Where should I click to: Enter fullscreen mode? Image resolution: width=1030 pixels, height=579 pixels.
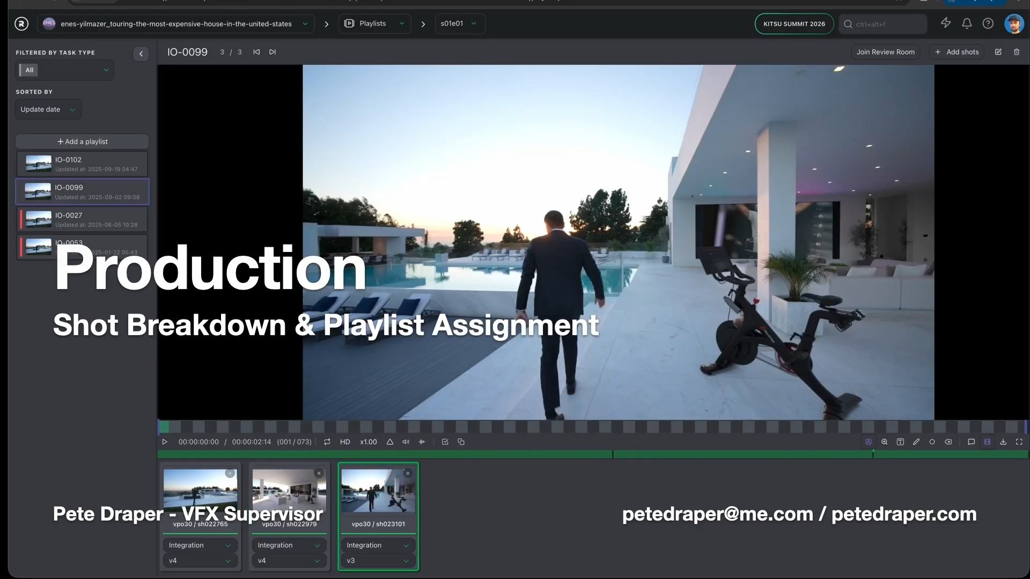pos(1019,442)
